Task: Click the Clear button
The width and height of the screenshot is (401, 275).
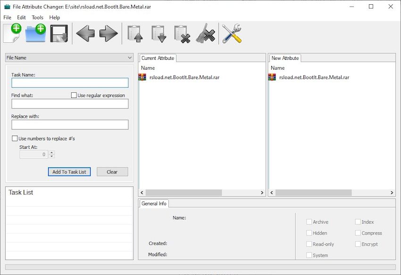Action: [112, 172]
